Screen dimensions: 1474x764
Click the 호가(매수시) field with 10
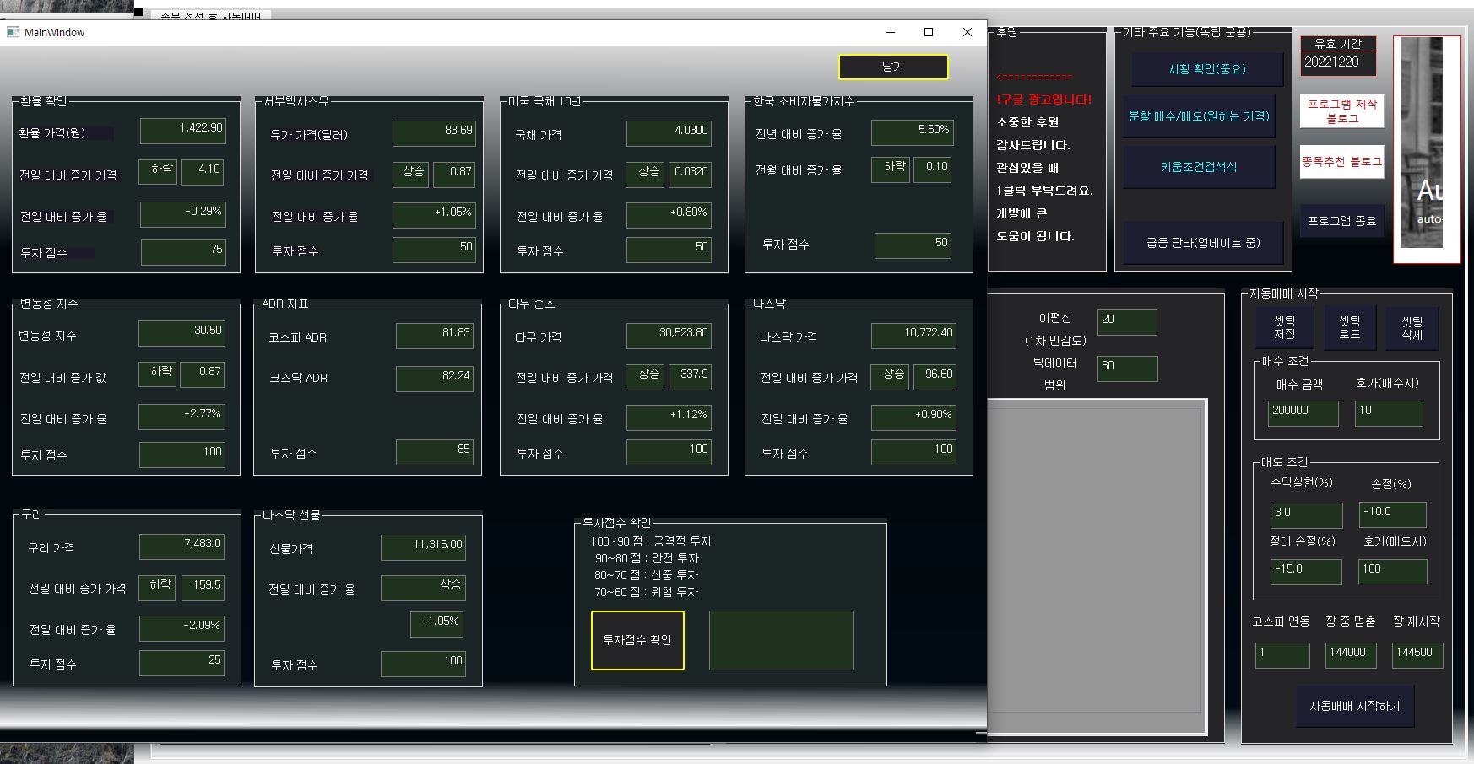click(1389, 413)
